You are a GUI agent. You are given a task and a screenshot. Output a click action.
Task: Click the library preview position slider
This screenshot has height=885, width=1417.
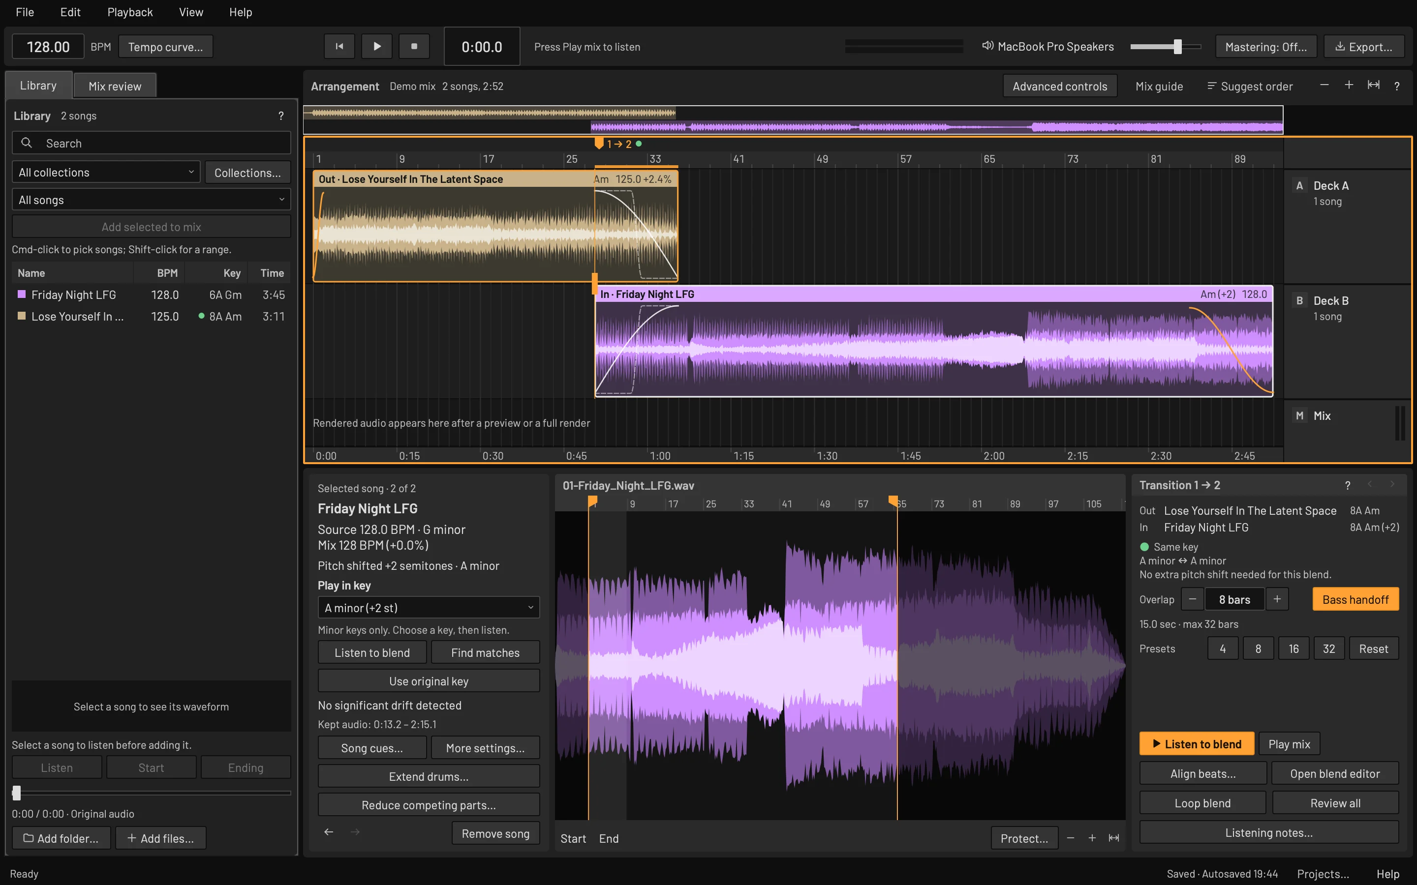(x=151, y=793)
